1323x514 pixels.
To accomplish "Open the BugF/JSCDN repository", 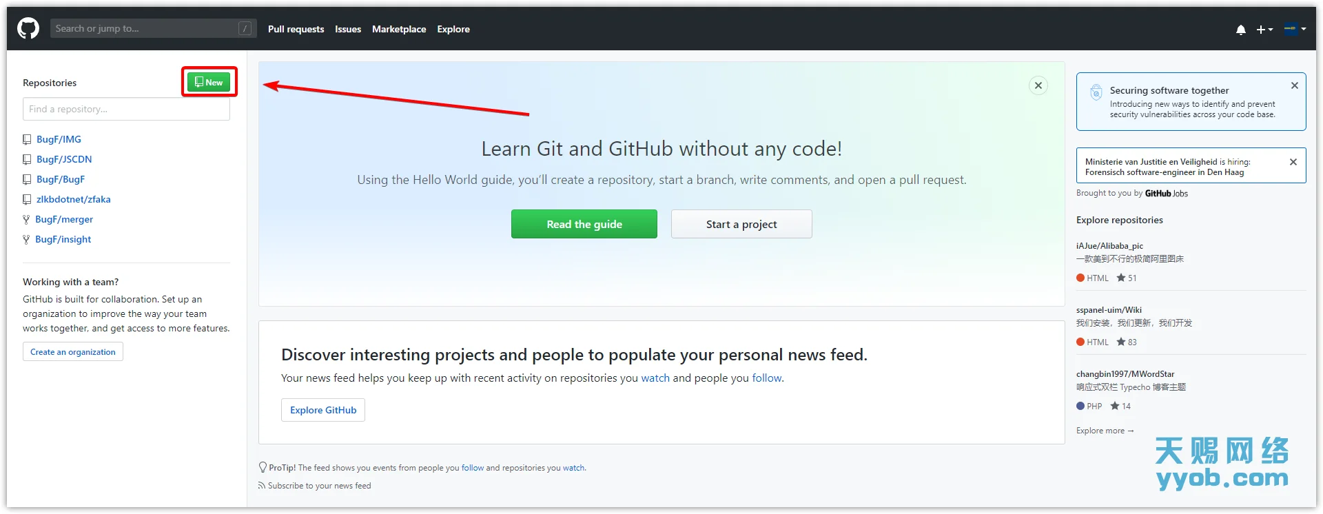I will tap(64, 159).
